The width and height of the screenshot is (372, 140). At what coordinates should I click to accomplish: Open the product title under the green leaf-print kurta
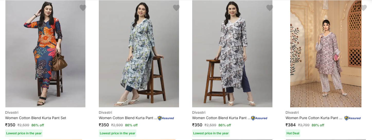pyautogui.click(x=128, y=118)
